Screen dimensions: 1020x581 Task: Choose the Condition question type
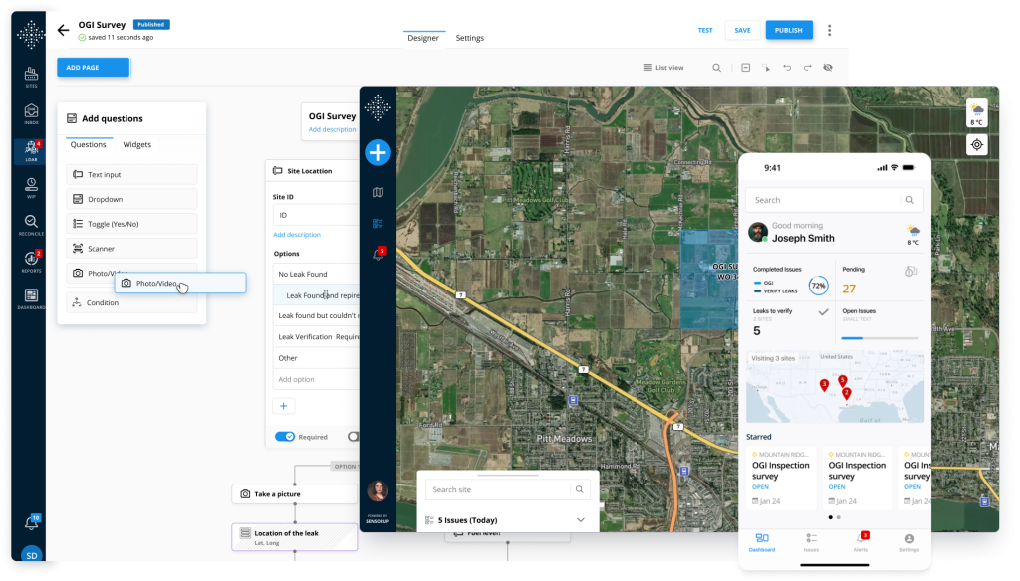[131, 302]
